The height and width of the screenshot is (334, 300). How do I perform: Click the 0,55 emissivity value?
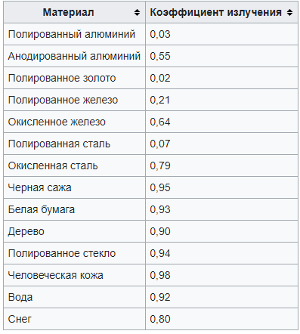tap(160, 56)
